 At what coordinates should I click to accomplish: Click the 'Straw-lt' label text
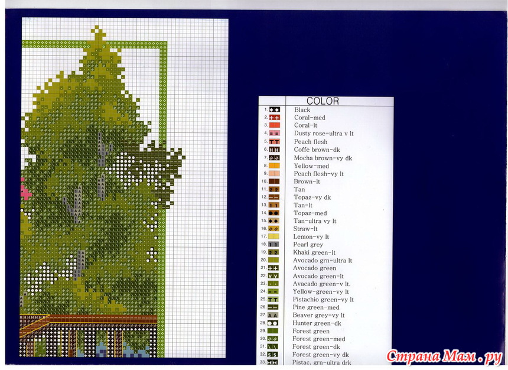(305, 229)
